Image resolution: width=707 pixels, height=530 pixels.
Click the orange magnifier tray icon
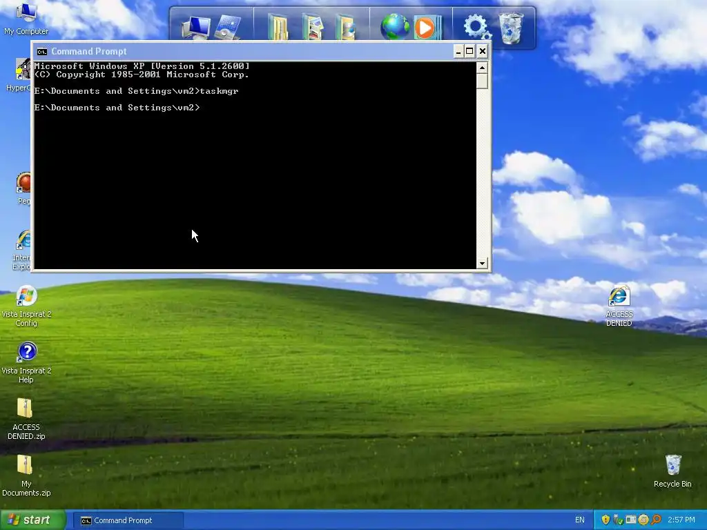pos(656,520)
